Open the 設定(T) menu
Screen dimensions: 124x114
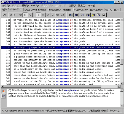click(x=82, y=6)
